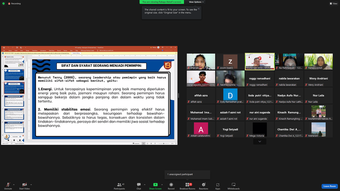This screenshot has height=191, width=340.
Task: Click the green Share Screen button
Action: [155, 186]
